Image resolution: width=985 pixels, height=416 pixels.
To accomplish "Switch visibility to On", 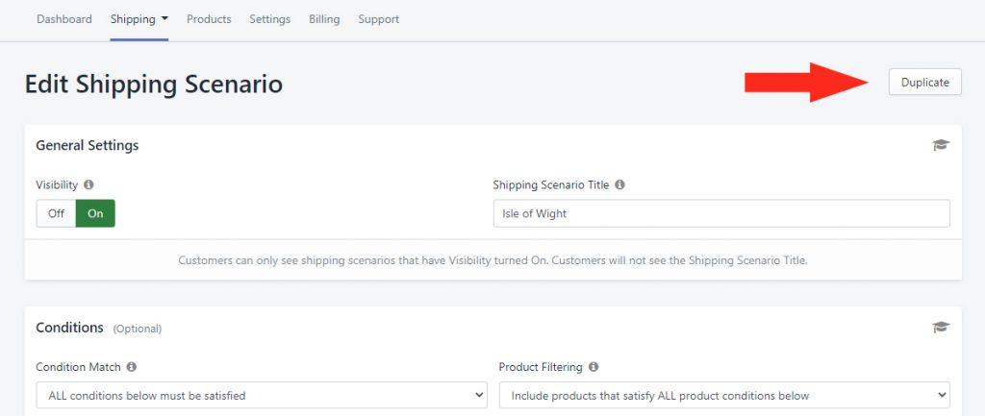I will point(95,213).
